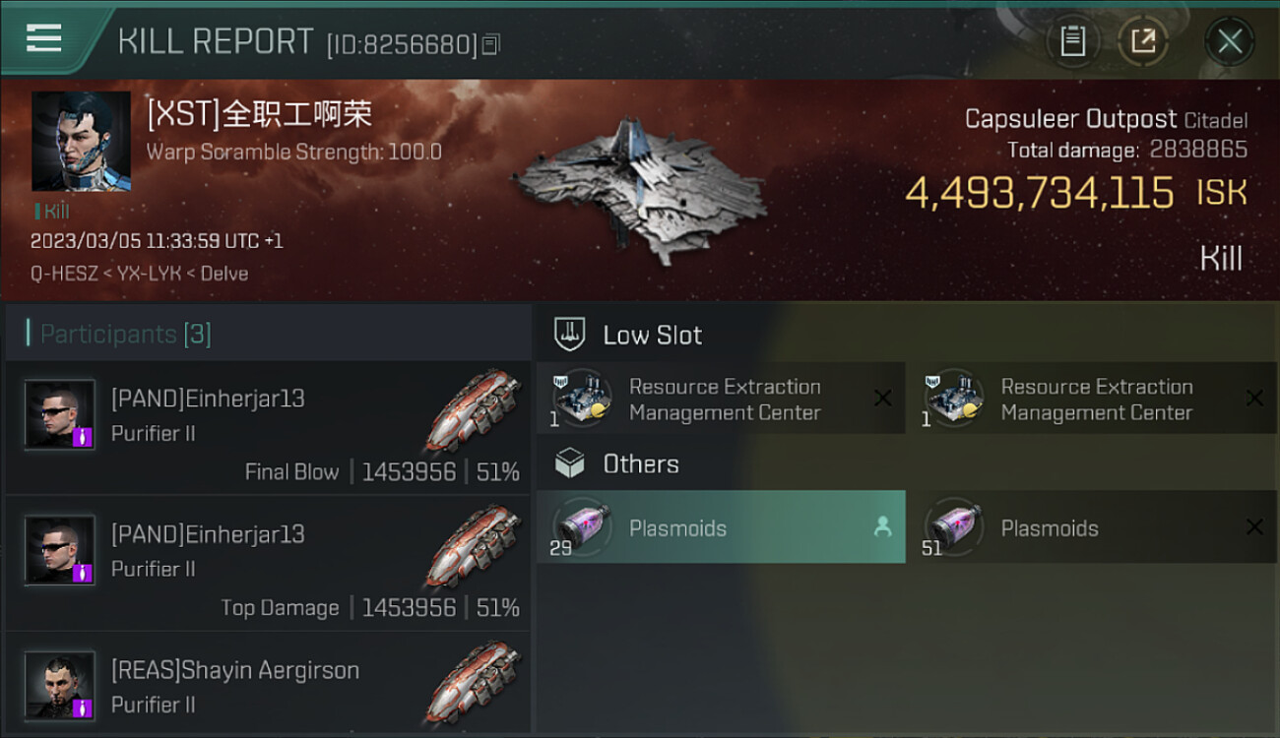This screenshot has height=738, width=1280.
Task: Click the Low Slot section icon
Action: click(570, 335)
